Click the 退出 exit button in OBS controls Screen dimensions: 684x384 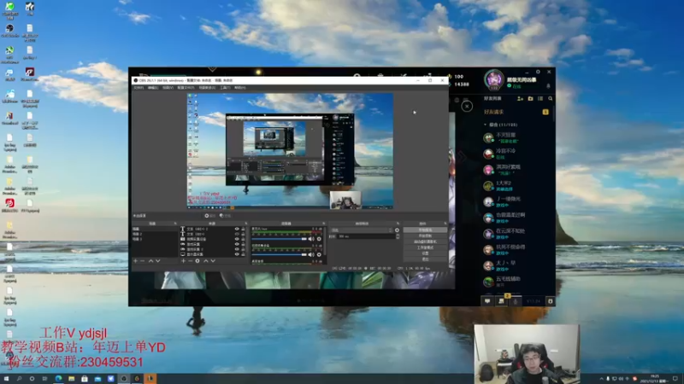(425, 259)
